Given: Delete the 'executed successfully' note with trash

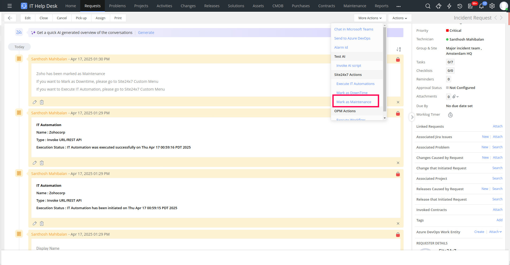Looking at the screenshot, I should [42, 163].
